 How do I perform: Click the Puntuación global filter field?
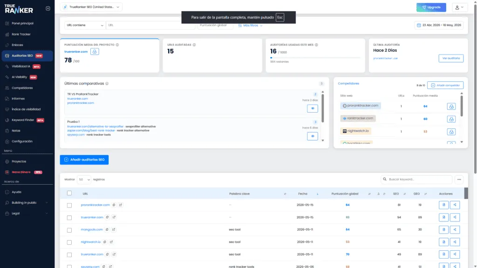(215, 25)
